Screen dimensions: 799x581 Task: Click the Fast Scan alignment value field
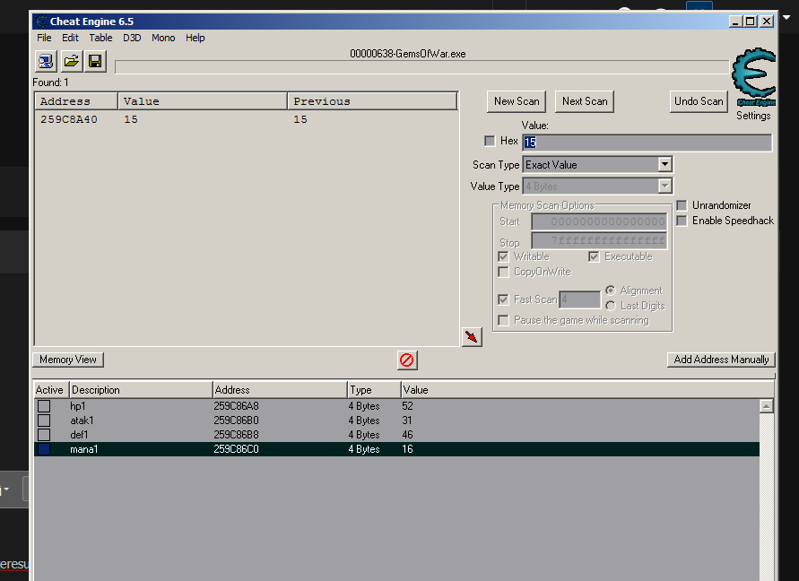point(580,299)
